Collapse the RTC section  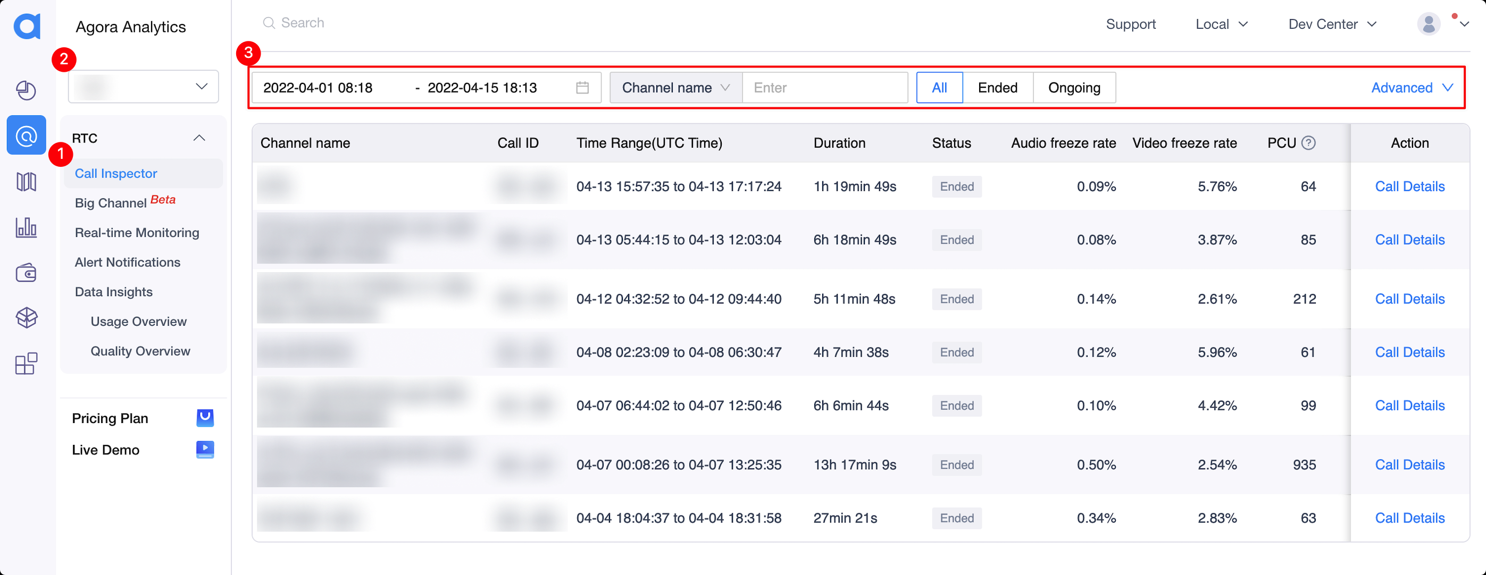tap(199, 138)
